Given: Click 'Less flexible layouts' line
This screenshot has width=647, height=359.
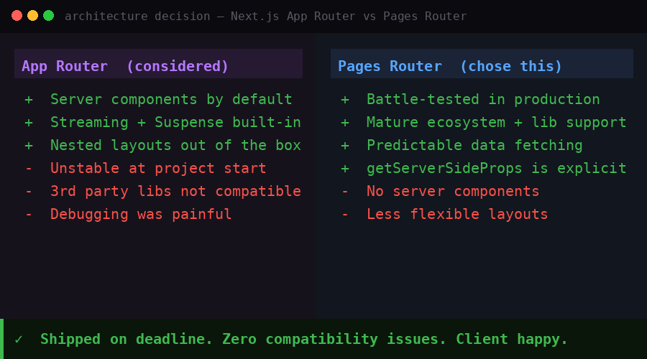Looking at the screenshot, I should coord(457,215).
